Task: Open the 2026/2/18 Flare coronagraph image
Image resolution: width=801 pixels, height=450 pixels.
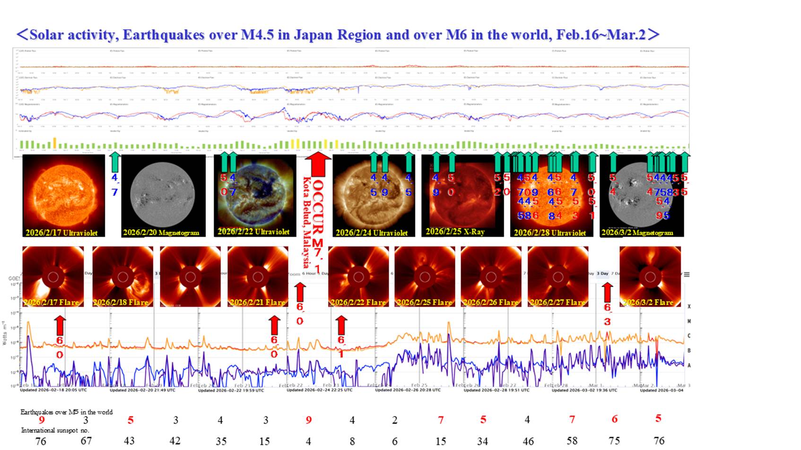Action: [x=123, y=277]
